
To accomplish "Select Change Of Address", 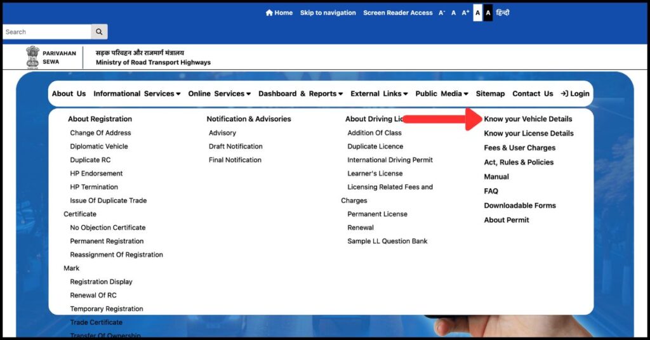I will 100,133.
